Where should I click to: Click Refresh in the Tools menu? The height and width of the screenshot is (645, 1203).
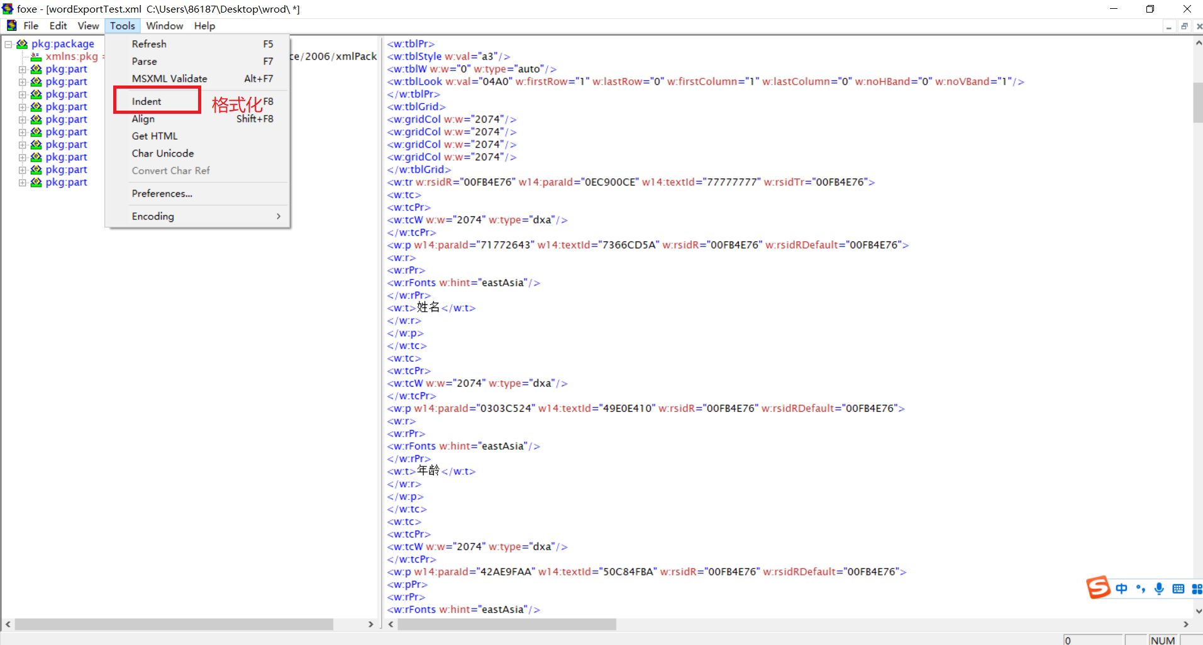[x=149, y=43]
